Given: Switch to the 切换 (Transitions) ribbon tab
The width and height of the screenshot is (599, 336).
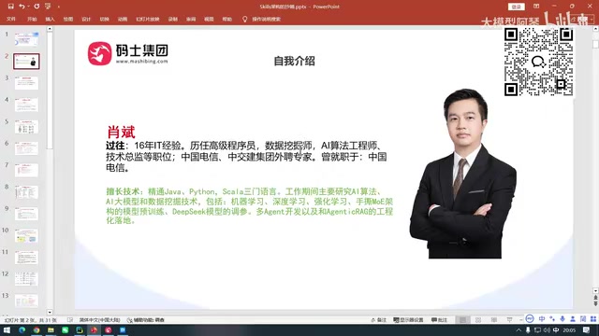Looking at the screenshot, I should [x=104, y=19].
